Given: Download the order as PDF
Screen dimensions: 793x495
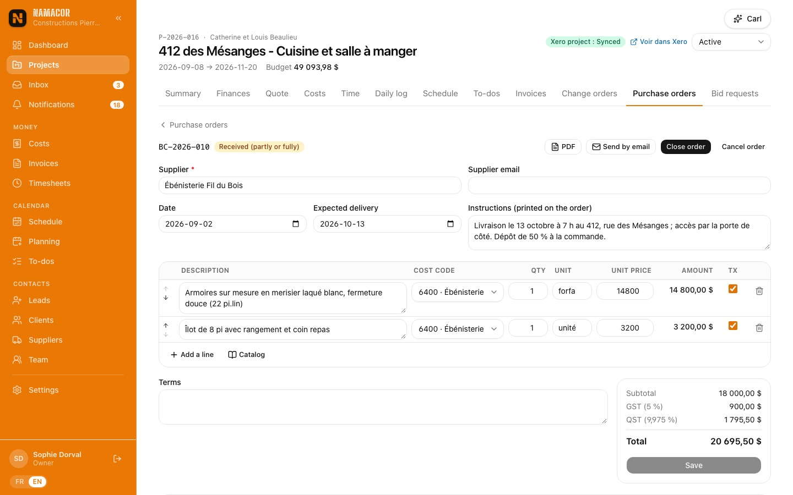Looking at the screenshot, I should (x=563, y=147).
